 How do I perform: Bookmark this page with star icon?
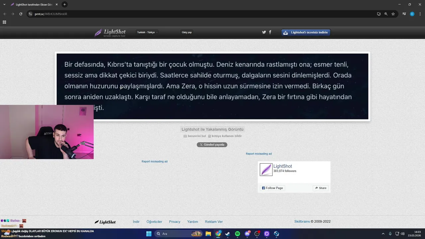tap(393, 14)
